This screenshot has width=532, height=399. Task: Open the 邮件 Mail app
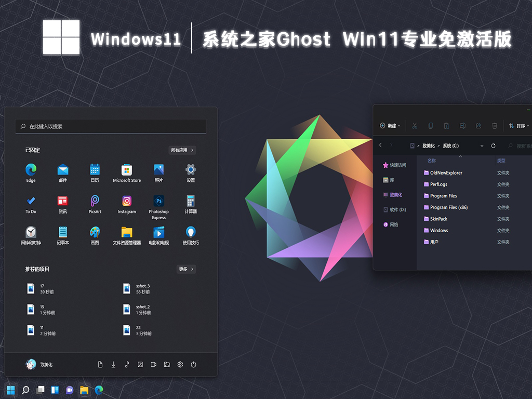click(x=63, y=173)
